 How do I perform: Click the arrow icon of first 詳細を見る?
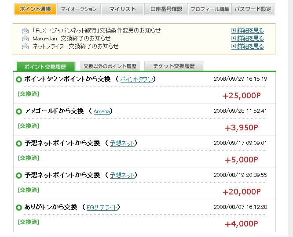[234, 31]
